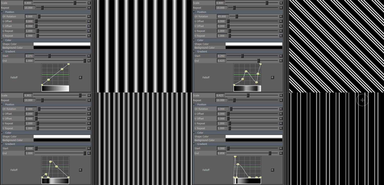Reset the Gradient Start value 0.292
Image resolution: width=384 pixels, height=185 pixels.
coord(281,56)
